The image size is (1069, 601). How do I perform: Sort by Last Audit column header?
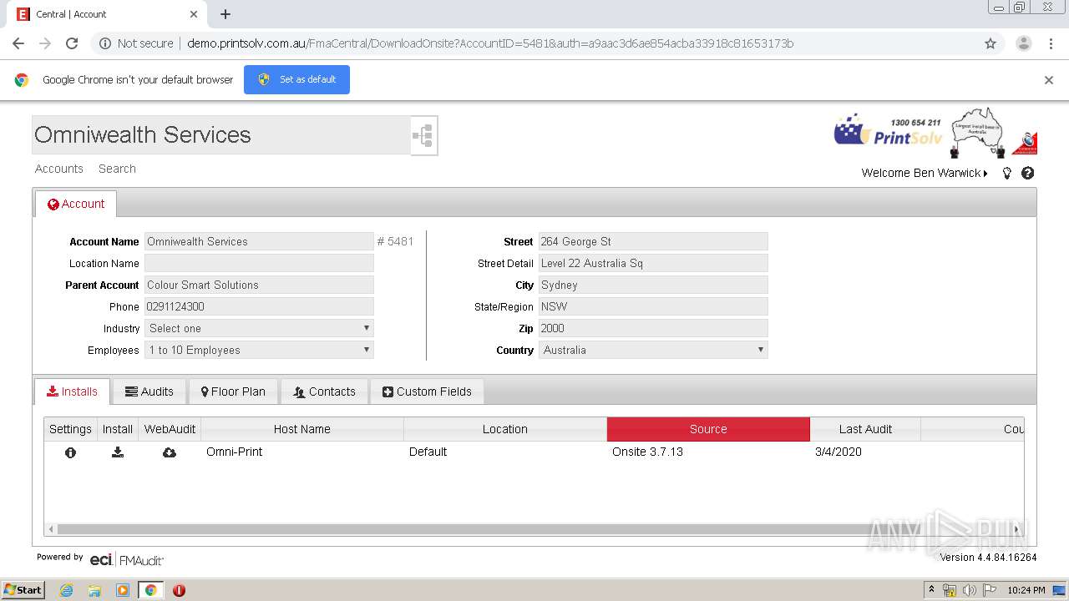(x=865, y=429)
